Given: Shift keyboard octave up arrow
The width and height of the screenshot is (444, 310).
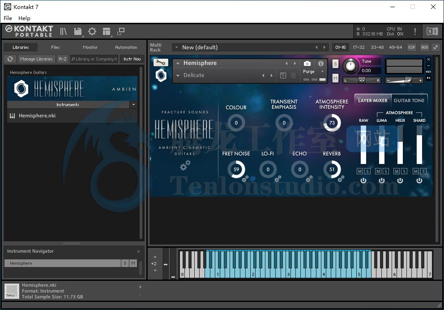Looking at the screenshot, I should pyautogui.click(x=155, y=257).
